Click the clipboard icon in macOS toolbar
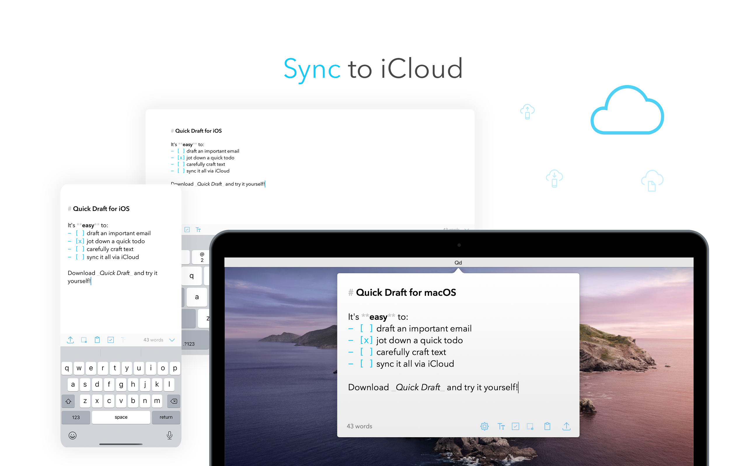Screen dimensions: 747x466 click(x=547, y=426)
